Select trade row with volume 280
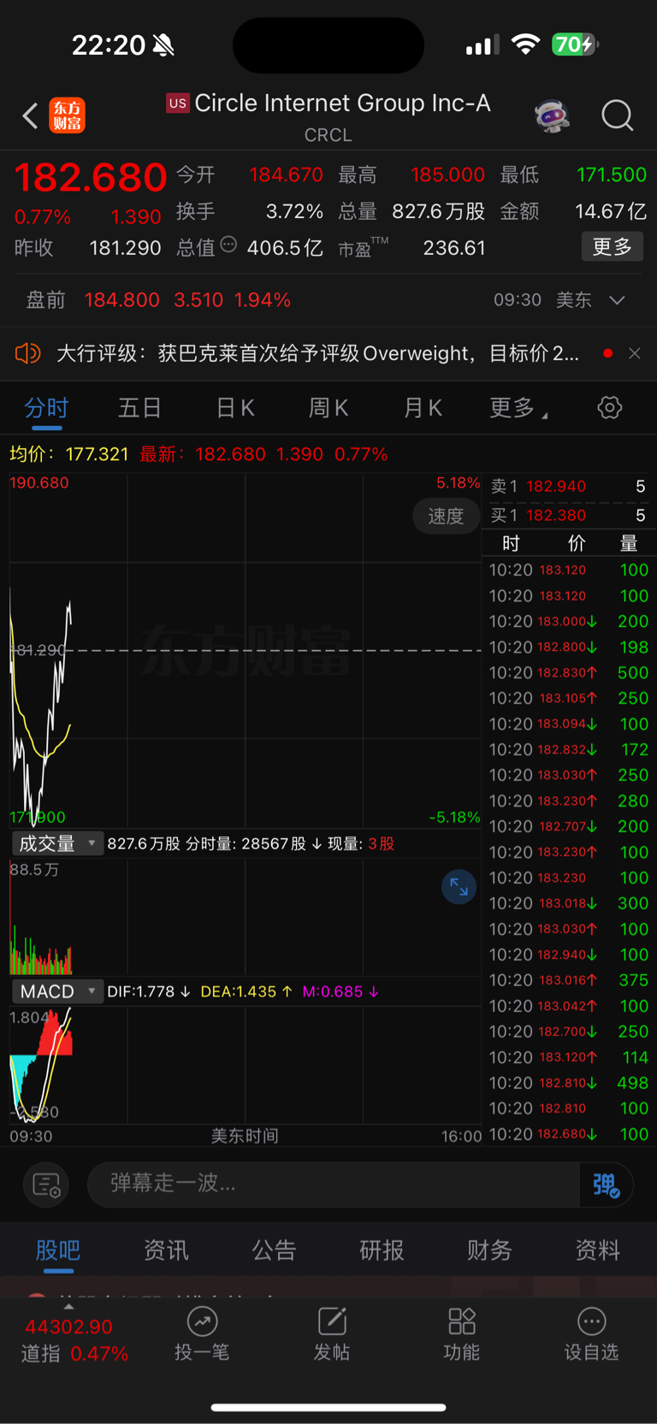This screenshot has height=1424, width=657. pyautogui.click(x=568, y=801)
